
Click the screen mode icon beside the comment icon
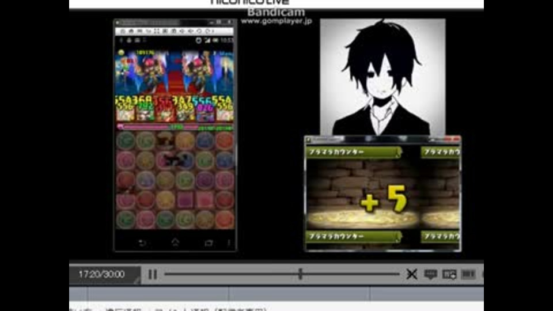click(449, 274)
